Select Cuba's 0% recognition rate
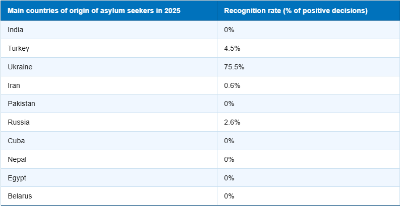This screenshot has width=400, height=206. (230, 141)
